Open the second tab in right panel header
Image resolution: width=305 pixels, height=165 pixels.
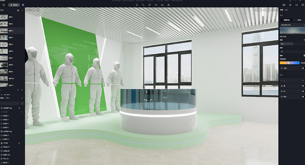tap(286, 10)
